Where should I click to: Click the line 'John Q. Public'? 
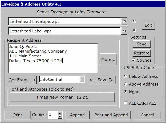coord(23,46)
